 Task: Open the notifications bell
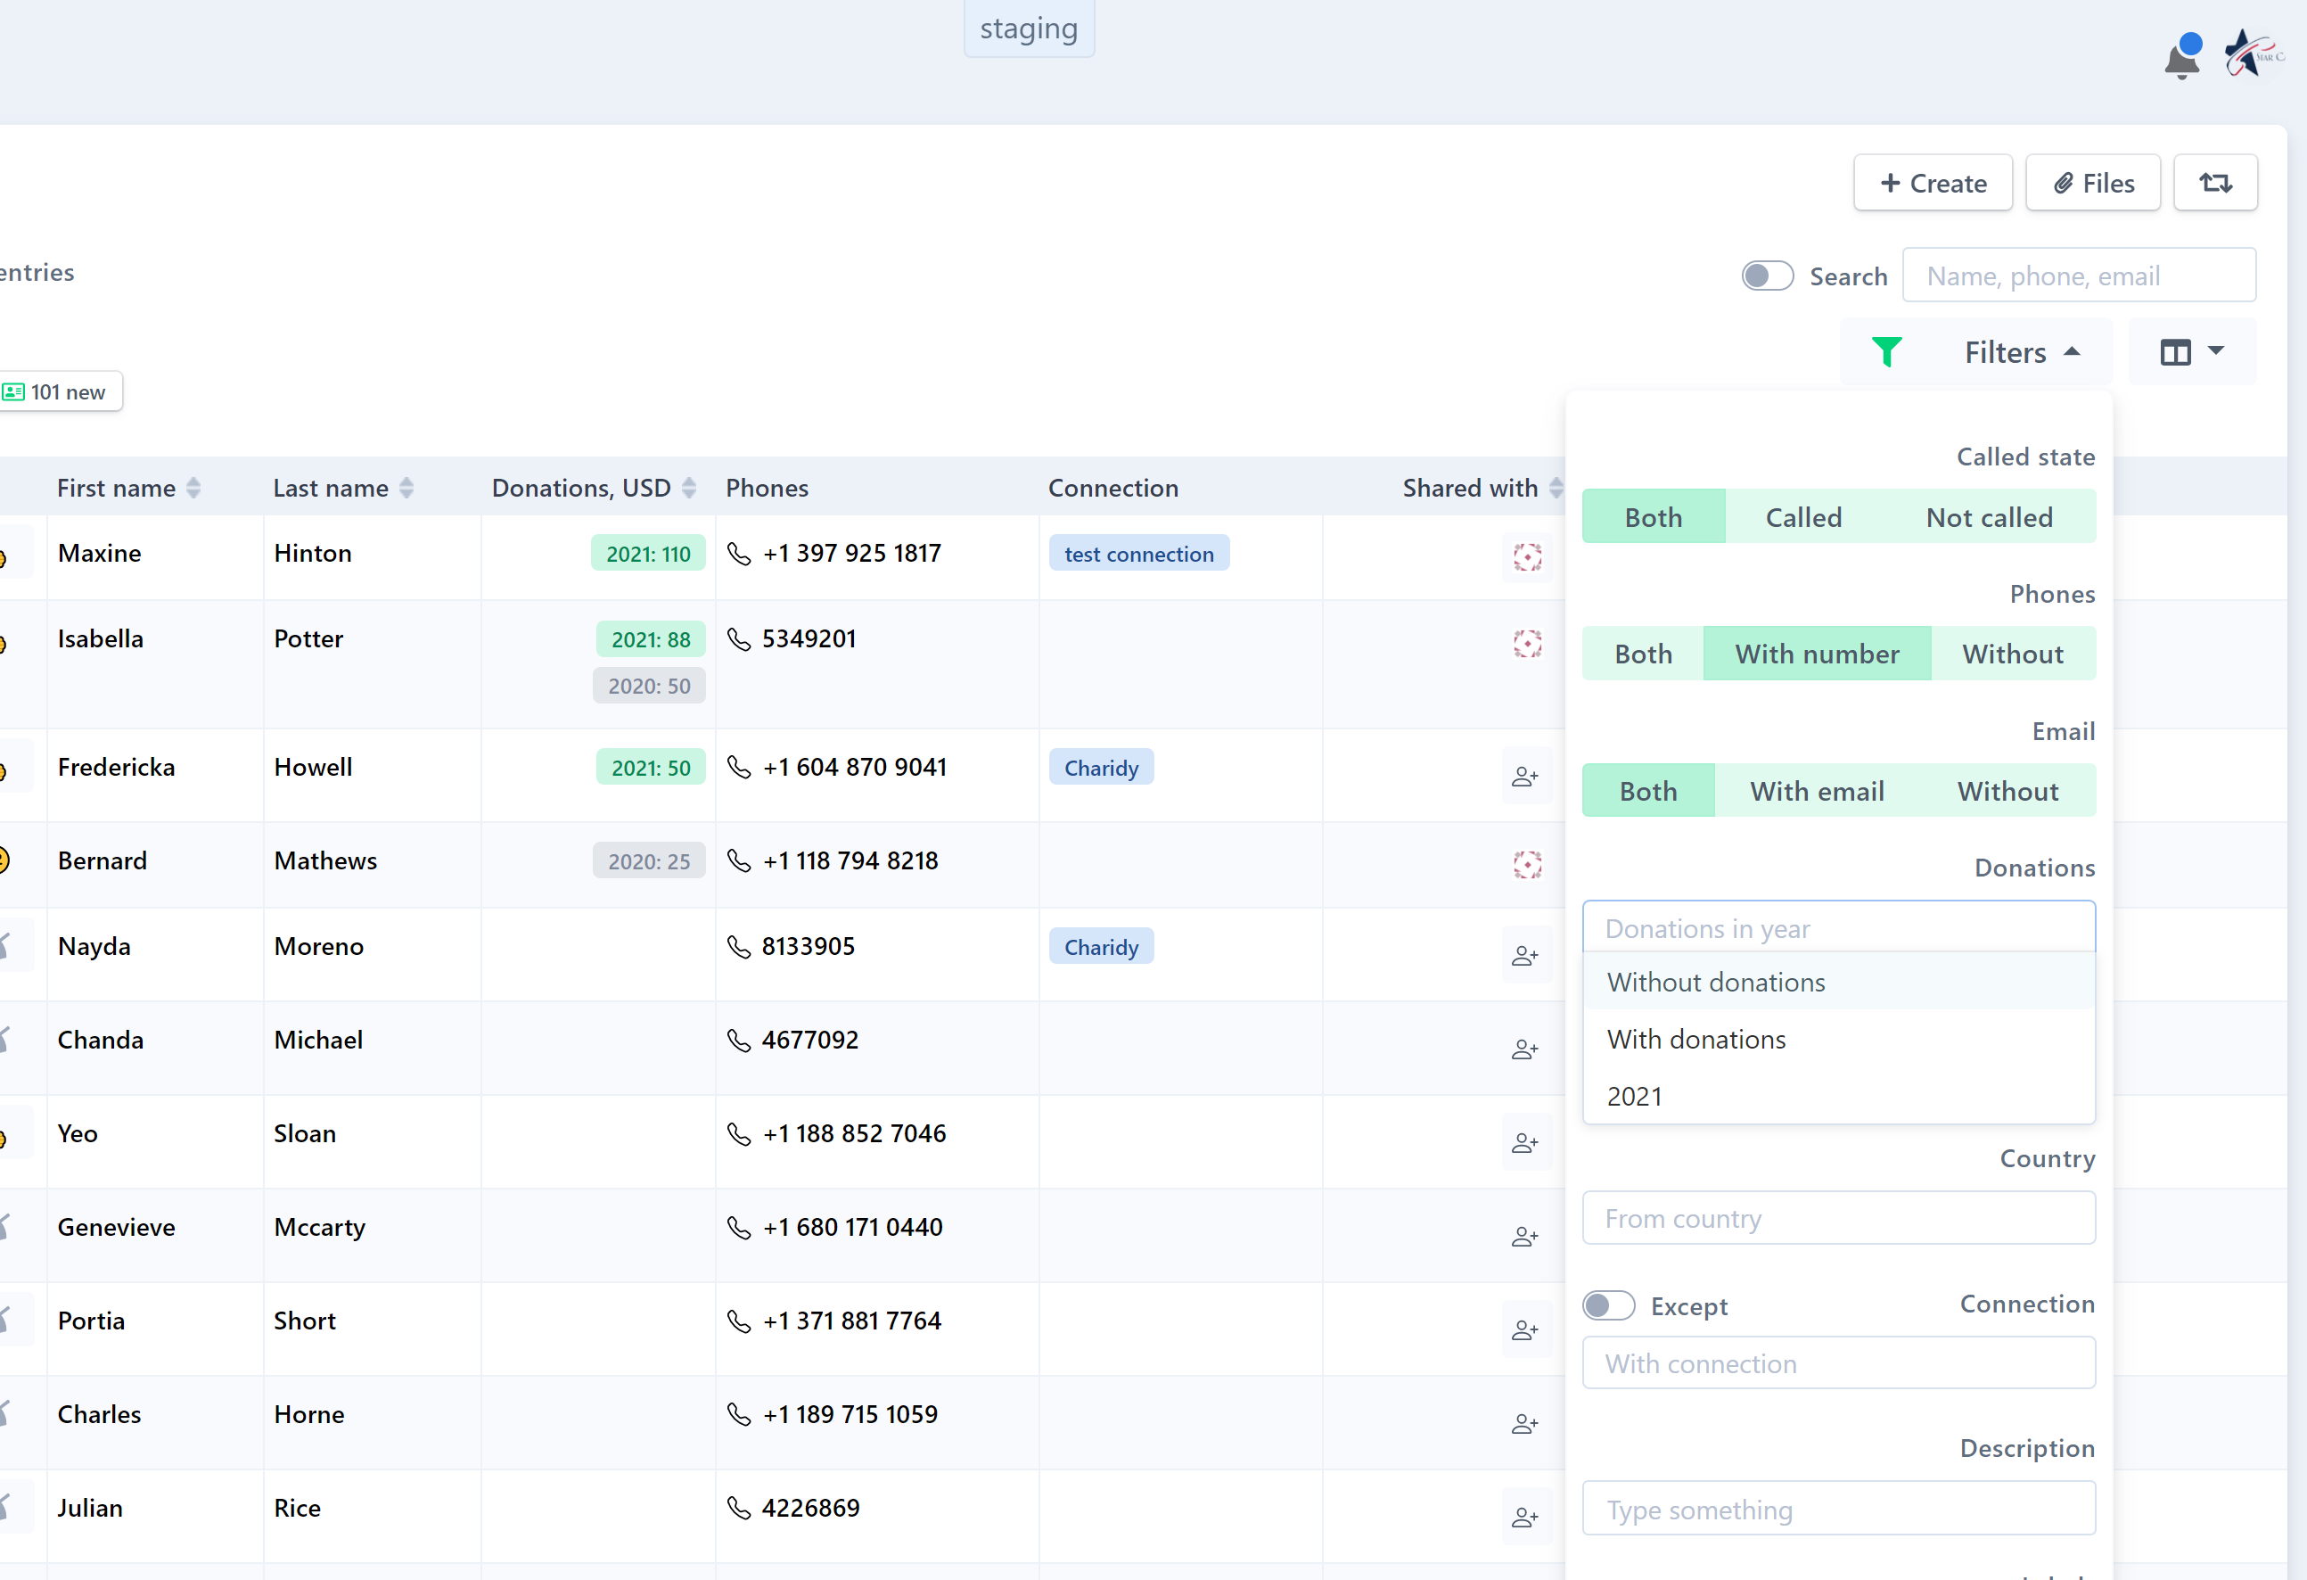[2181, 56]
